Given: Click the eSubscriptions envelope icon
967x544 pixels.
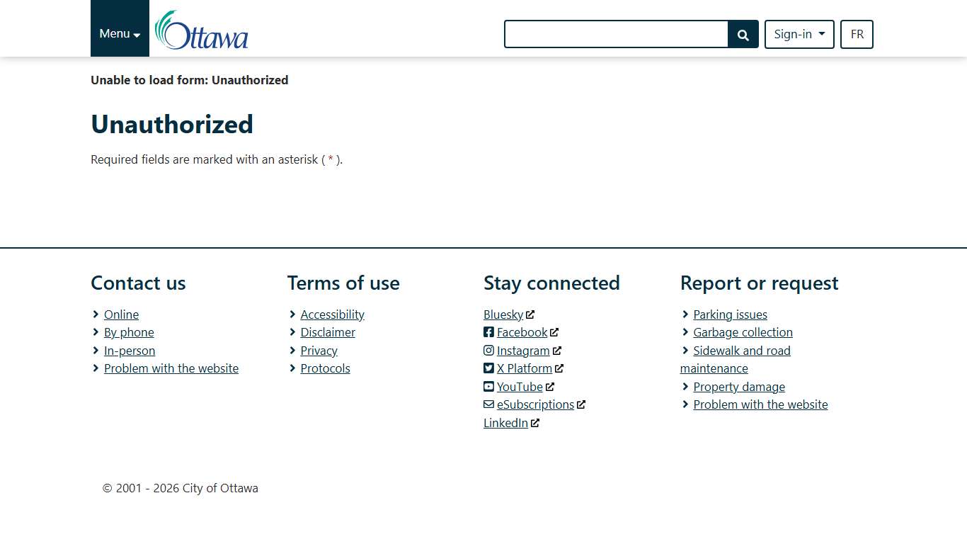Looking at the screenshot, I should pyautogui.click(x=488, y=404).
